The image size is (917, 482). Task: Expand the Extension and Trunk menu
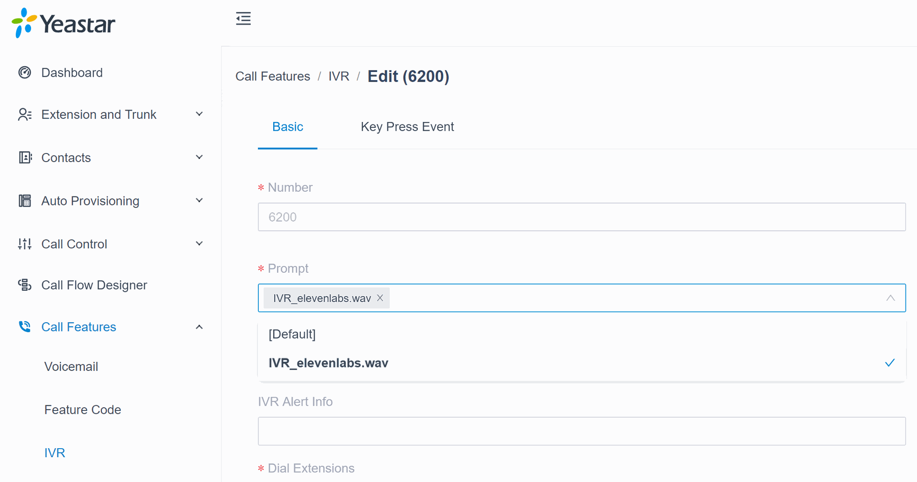tap(199, 114)
